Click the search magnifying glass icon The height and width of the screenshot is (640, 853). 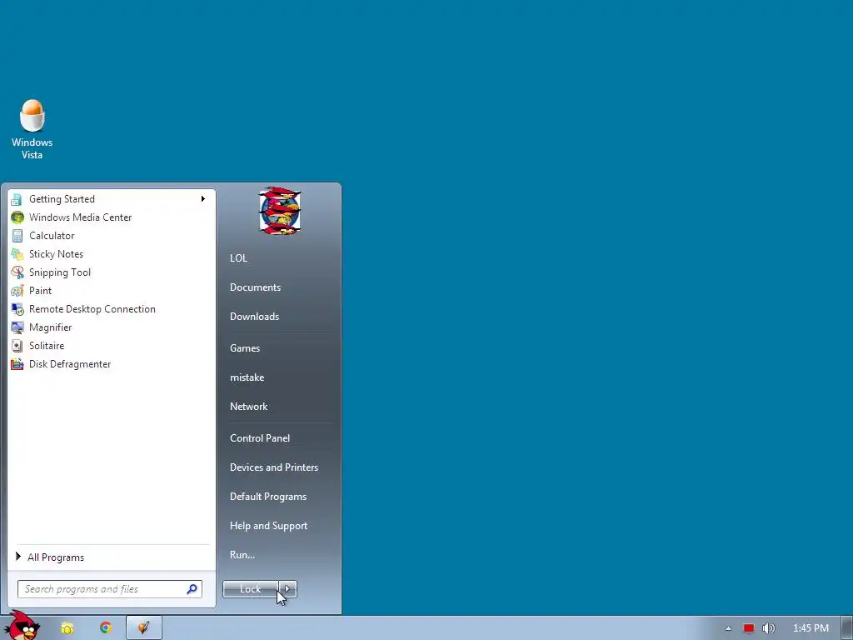(192, 589)
